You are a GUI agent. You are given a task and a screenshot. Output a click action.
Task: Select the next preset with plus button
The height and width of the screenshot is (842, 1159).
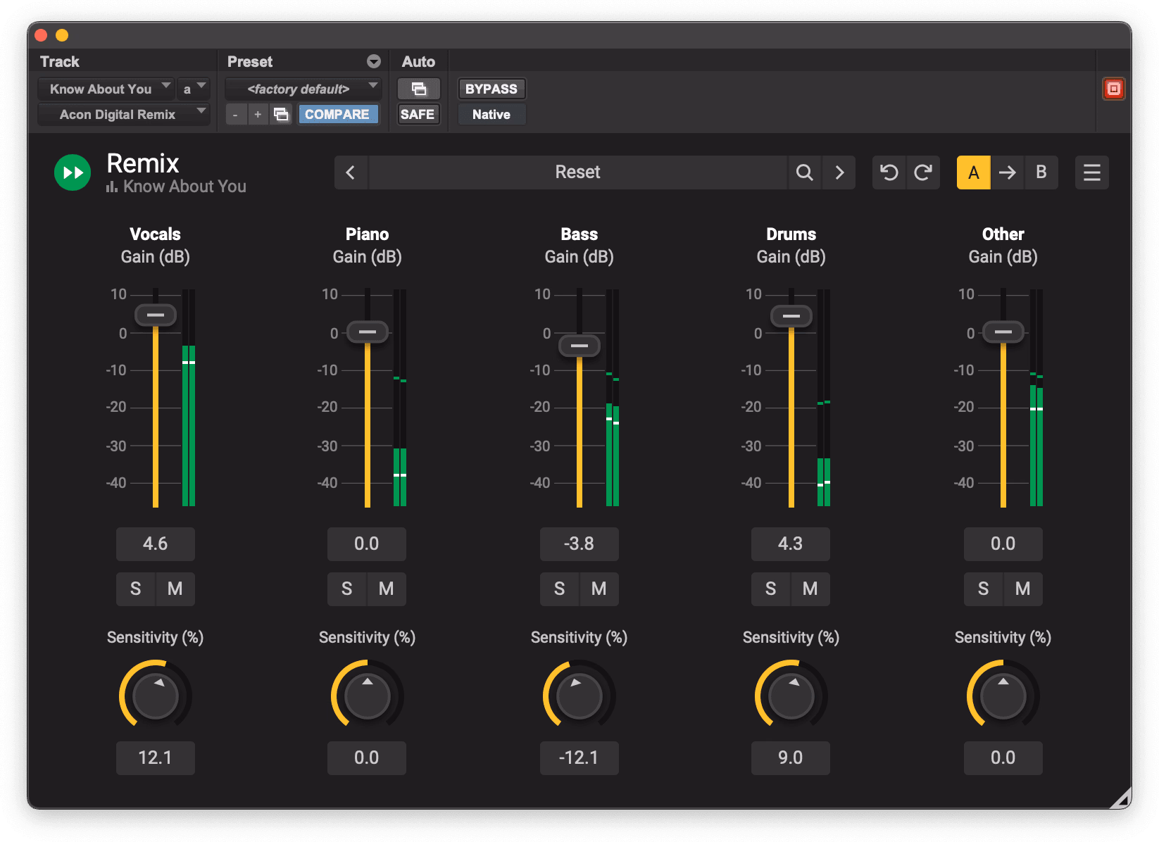click(258, 114)
